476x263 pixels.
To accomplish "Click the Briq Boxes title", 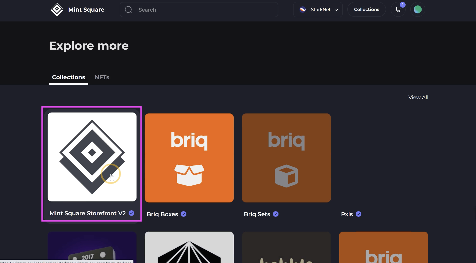I will coord(162,214).
